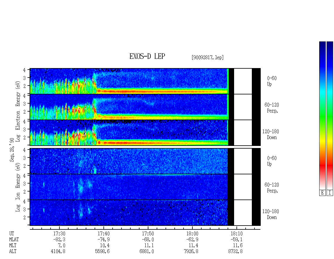Click the MLT value 11.1
334x259 pixels.
149,245
